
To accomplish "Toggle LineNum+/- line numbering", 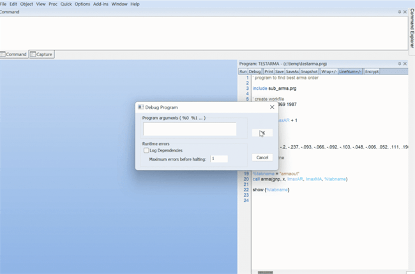I will tap(350, 71).
